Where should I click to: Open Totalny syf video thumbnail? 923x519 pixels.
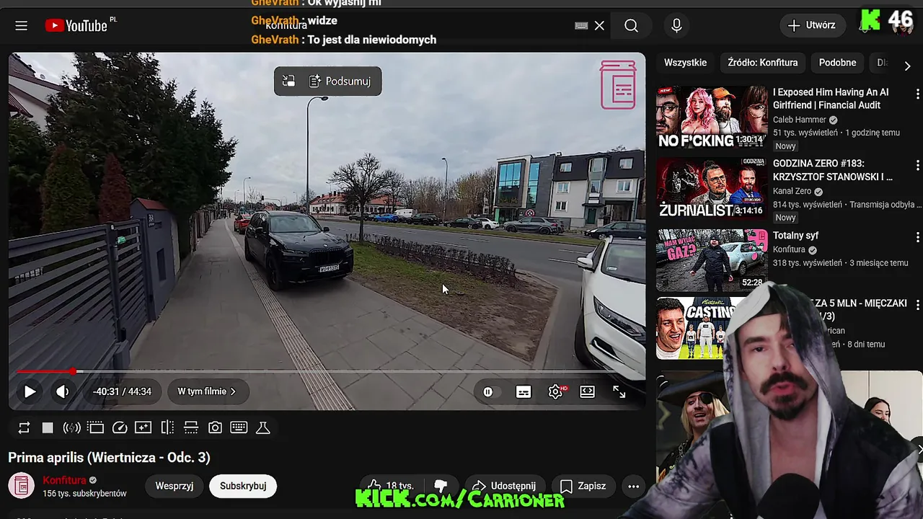click(712, 260)
